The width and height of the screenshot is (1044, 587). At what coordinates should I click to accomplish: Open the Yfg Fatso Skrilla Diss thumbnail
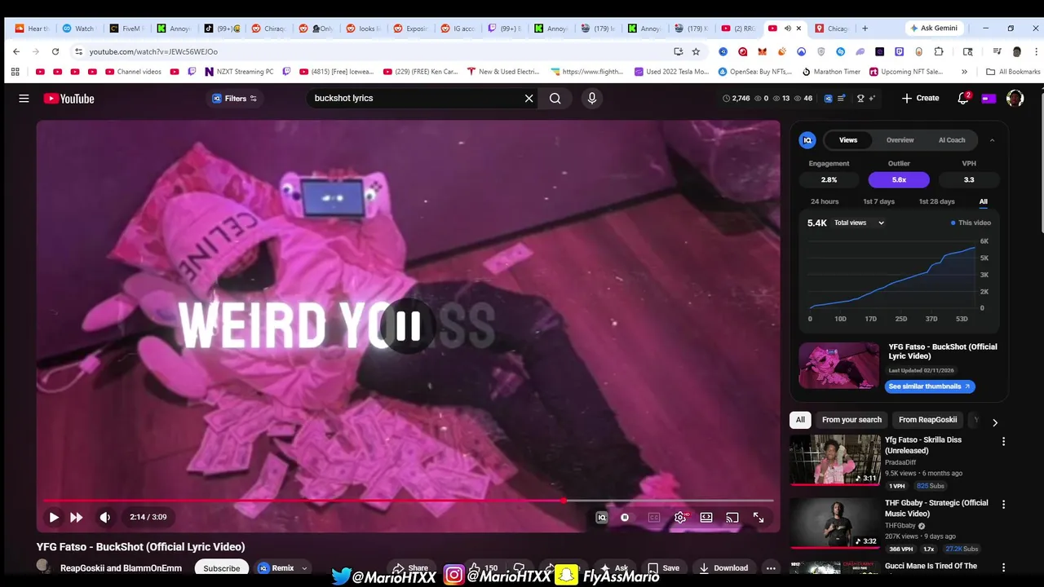(x=835, y=460)
